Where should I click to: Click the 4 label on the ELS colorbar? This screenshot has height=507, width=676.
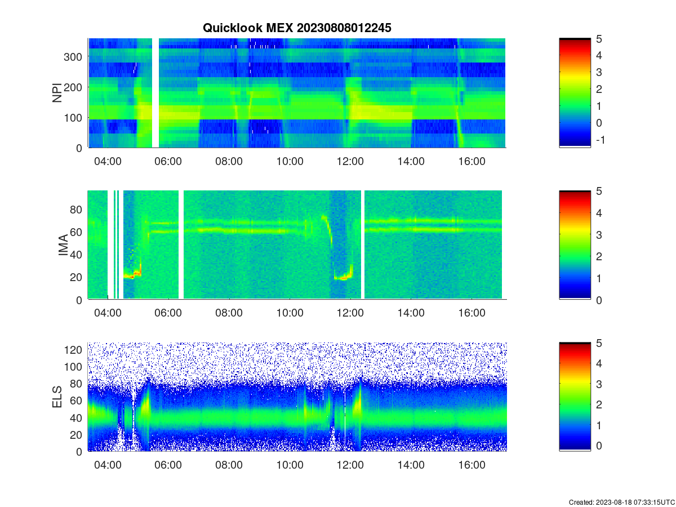[x=598, y=363]
